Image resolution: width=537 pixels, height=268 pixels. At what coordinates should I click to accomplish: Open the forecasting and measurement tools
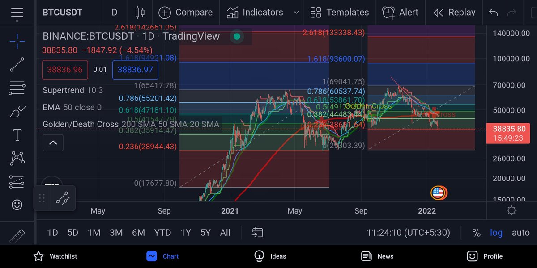[17, 181]
